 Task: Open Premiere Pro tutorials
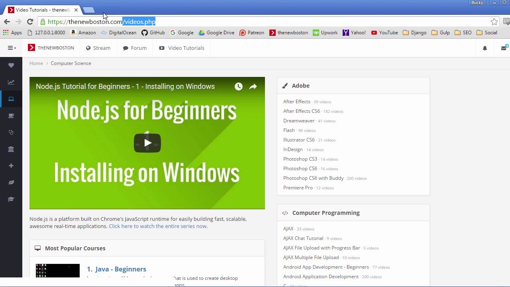pos(298,188)
